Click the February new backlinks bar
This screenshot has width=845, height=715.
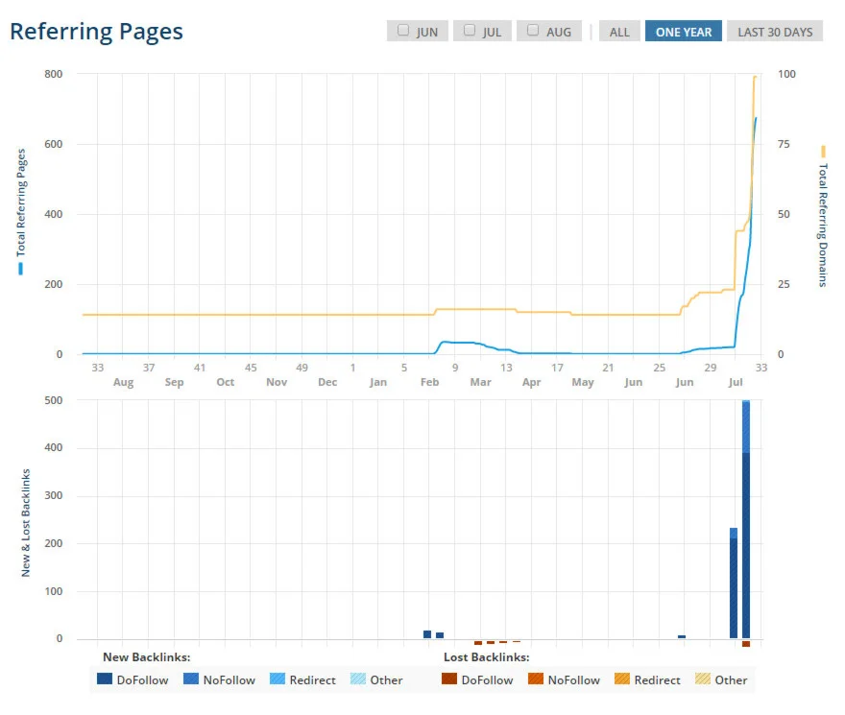point(427,634)
